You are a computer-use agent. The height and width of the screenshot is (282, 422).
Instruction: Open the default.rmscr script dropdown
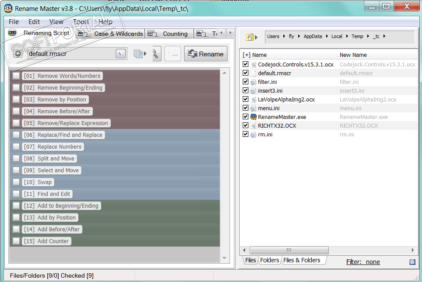[121, 54]
